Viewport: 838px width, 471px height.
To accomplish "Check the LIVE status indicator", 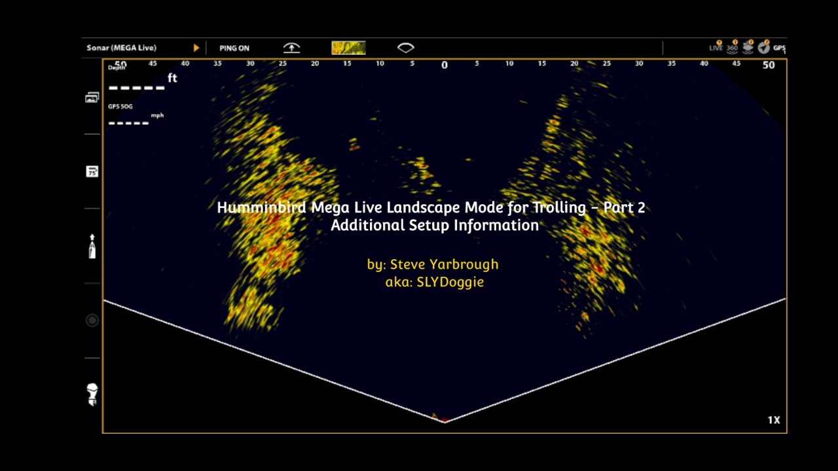I will tap(716, 46).
